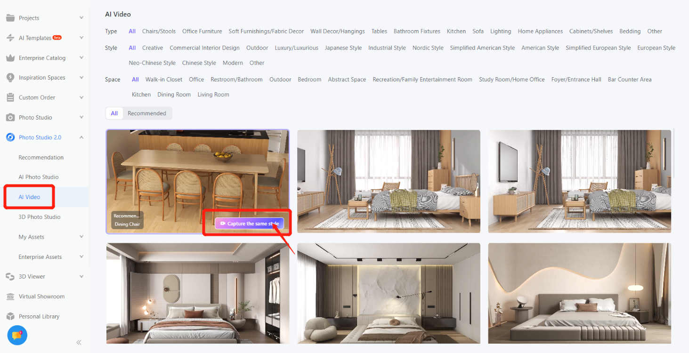Select Simplified European Style filter
689x353 pixels.
pos(598,48)
